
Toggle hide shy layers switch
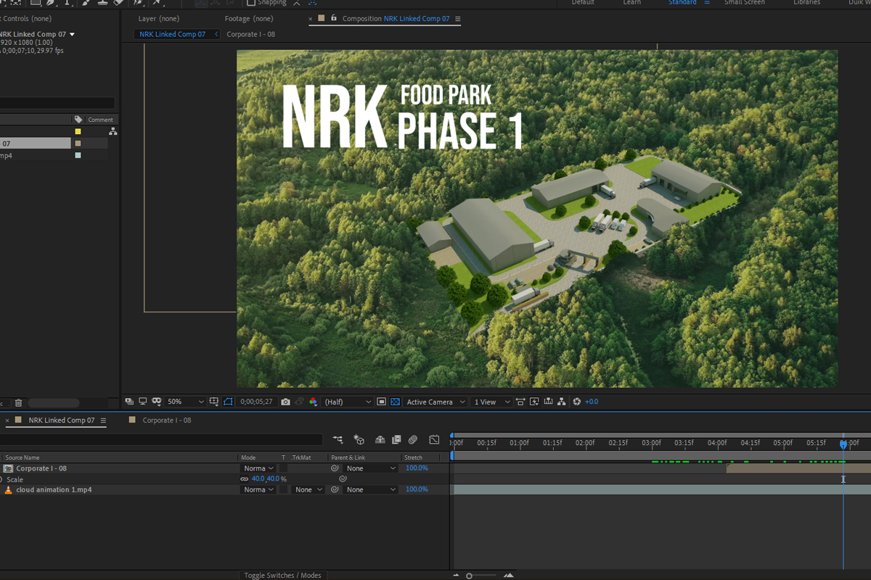pyautogui.click(x=380, y=440)
